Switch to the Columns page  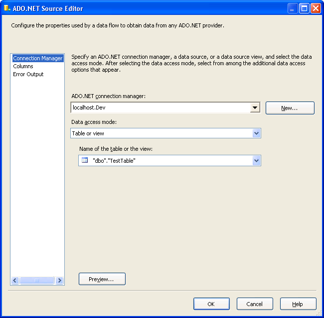click(23, 66)
